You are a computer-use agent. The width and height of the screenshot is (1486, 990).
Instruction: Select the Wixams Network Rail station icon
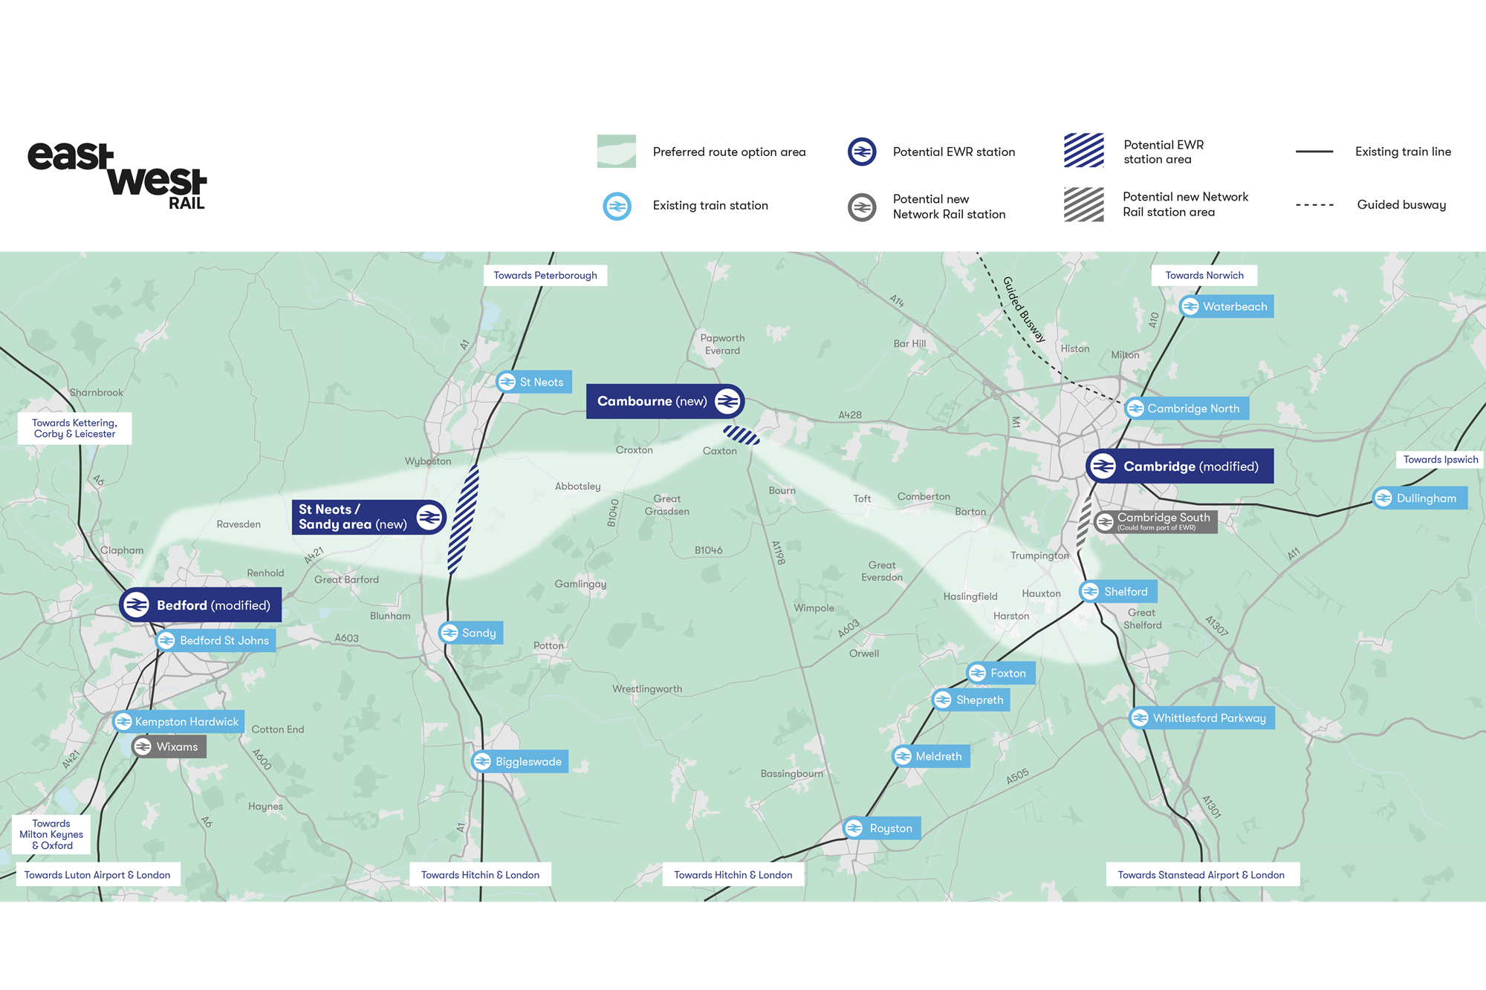click(x=143, y=746)
